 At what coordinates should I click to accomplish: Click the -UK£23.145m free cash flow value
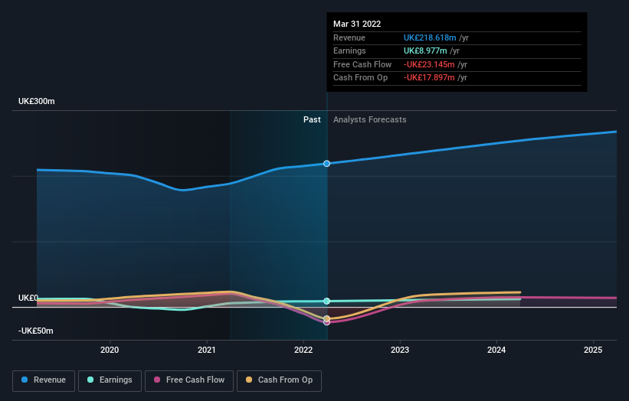click(x=429, y=64)
